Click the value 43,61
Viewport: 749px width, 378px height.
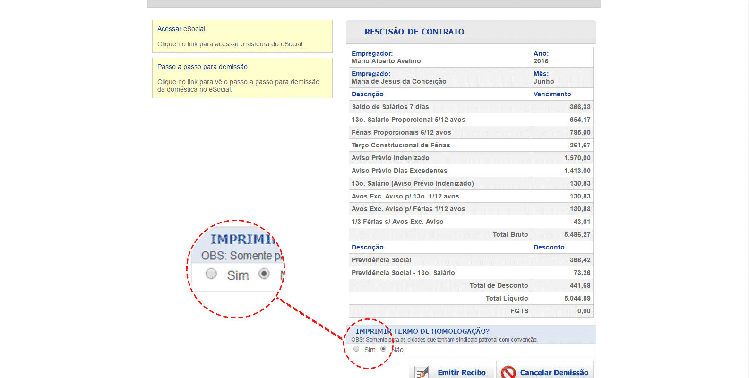pyautogui.click(x=582, y=222)
